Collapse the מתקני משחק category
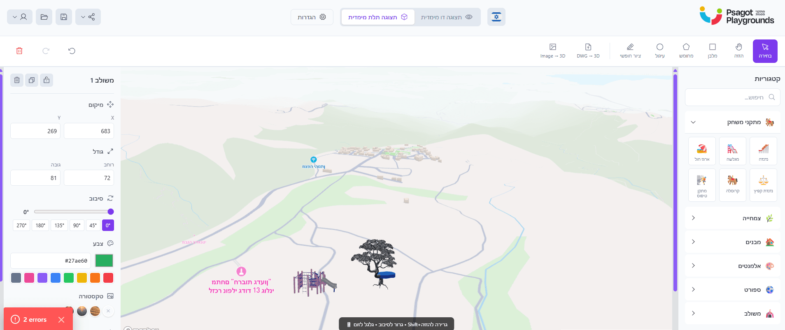Screen dimensions: 785x330 [x=733, y=122]
